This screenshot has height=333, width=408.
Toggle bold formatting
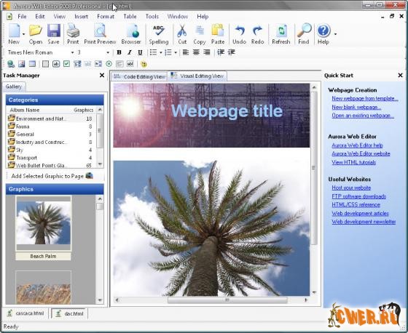[x=119, y=52]
